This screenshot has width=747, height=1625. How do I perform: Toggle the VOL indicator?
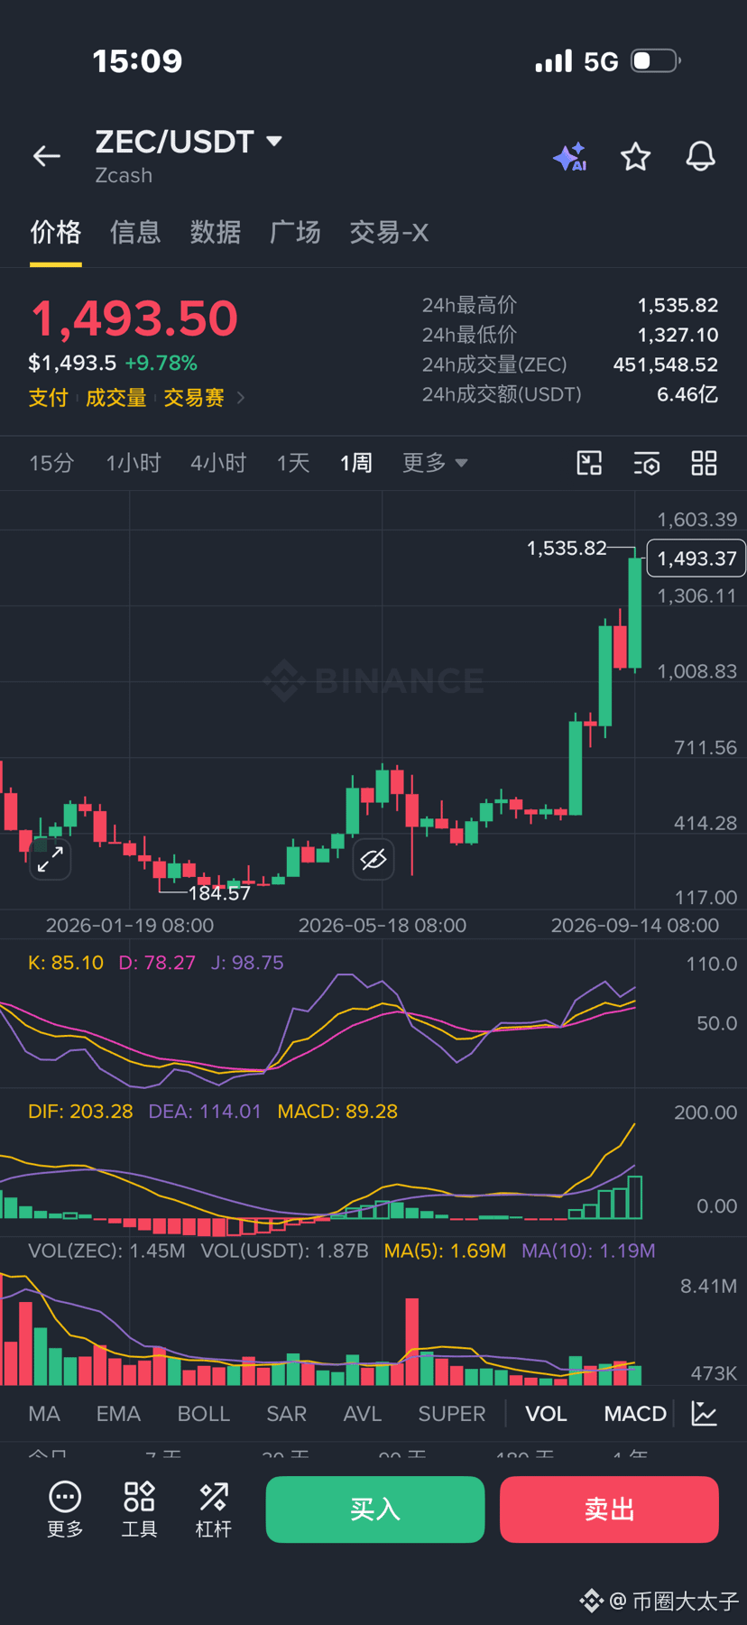[547, 1413]
